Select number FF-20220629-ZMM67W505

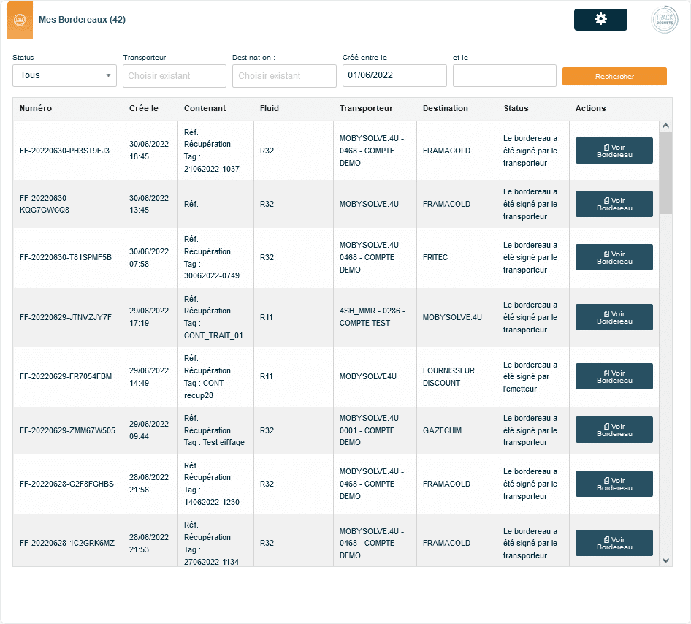tap(67, 430)
